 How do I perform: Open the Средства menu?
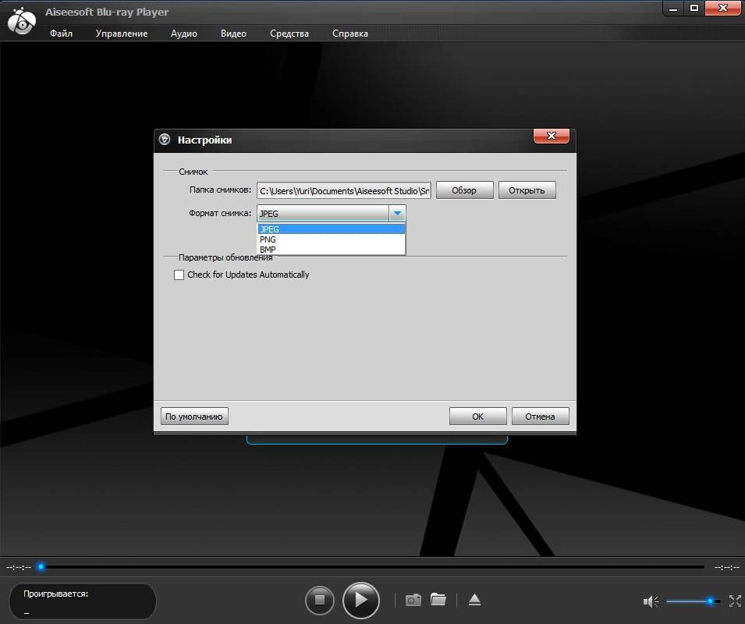[289, 34]
